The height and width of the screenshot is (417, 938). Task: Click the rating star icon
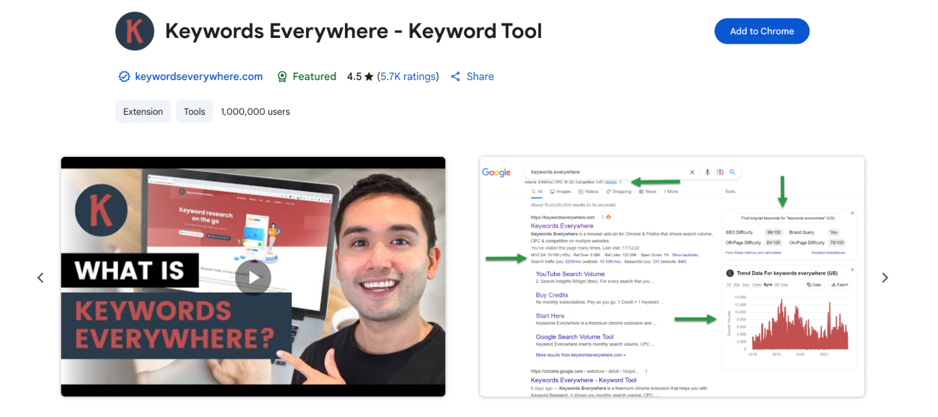(369, 76)
